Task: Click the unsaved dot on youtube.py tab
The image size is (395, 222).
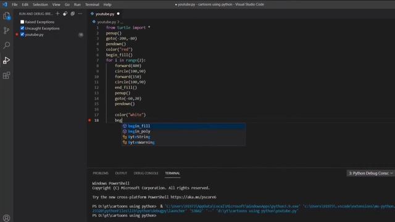Action: point(118,14)
